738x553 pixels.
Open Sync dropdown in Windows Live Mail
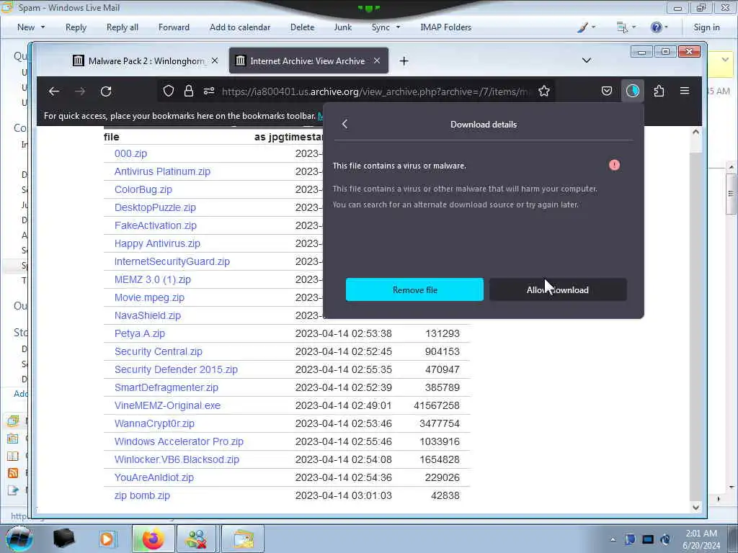pyautogui.click(x=386, y=27)
